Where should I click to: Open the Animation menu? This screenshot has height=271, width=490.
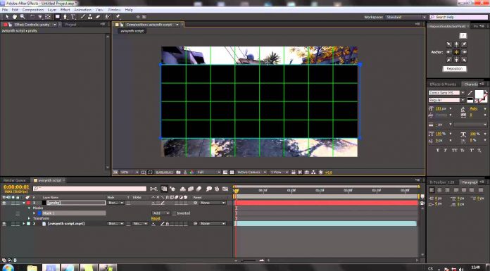tap(82, 10)
